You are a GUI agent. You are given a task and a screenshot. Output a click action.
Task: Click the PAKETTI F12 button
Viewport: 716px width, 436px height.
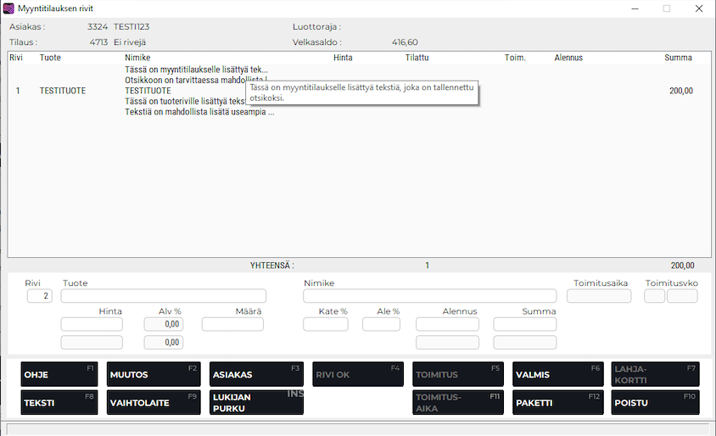pyautogui.click(x=557, y=402)
